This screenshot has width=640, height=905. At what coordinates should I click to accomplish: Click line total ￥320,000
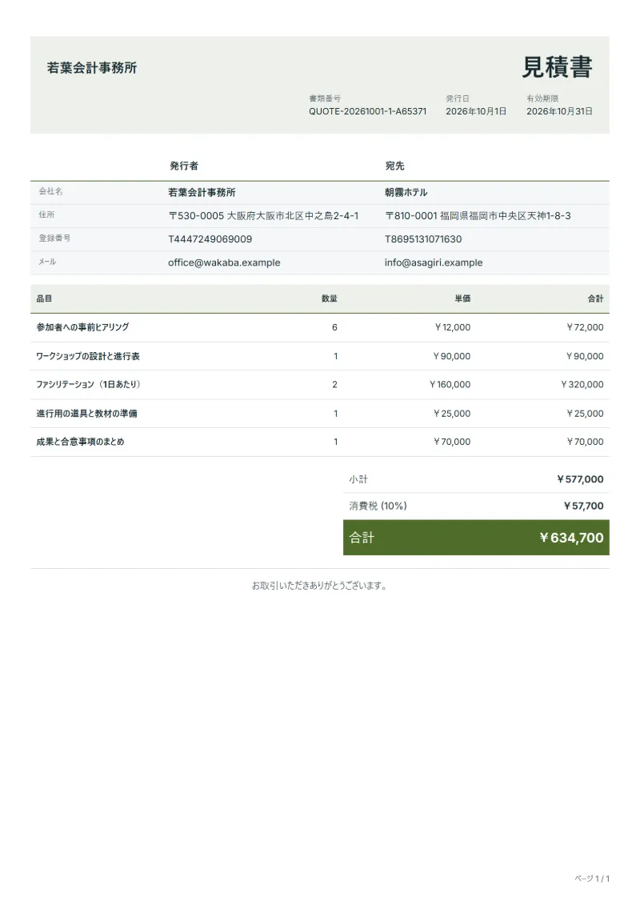click(582, 384)
